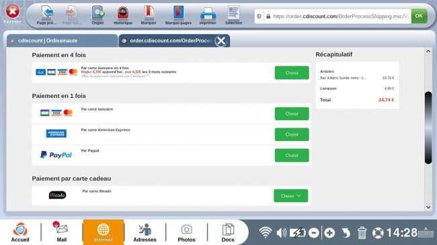Click the volume speaker icon
Screen dimensions: 437x245
coord(282,233)
